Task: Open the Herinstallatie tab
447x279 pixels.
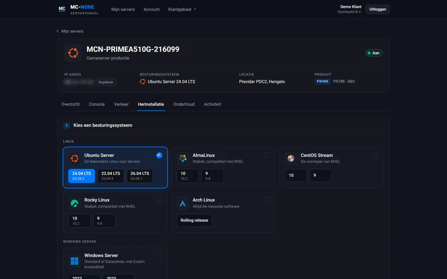Action: [151, 104]
